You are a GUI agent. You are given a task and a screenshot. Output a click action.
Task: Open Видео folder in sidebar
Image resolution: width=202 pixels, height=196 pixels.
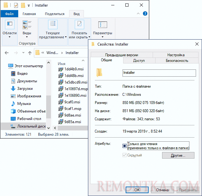(x=19, y=73)
